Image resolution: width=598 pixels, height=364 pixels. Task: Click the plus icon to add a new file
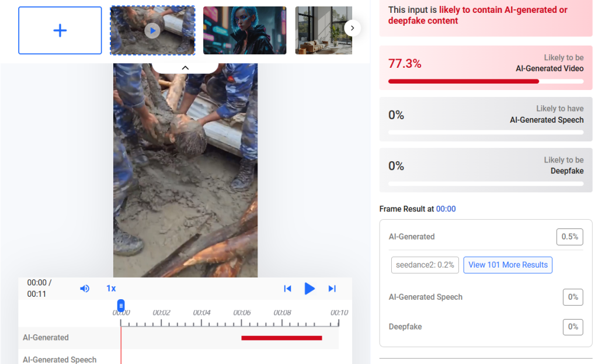(60, 30)
